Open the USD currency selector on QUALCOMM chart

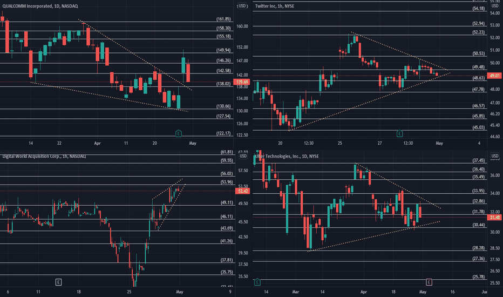tap(242, 6)
